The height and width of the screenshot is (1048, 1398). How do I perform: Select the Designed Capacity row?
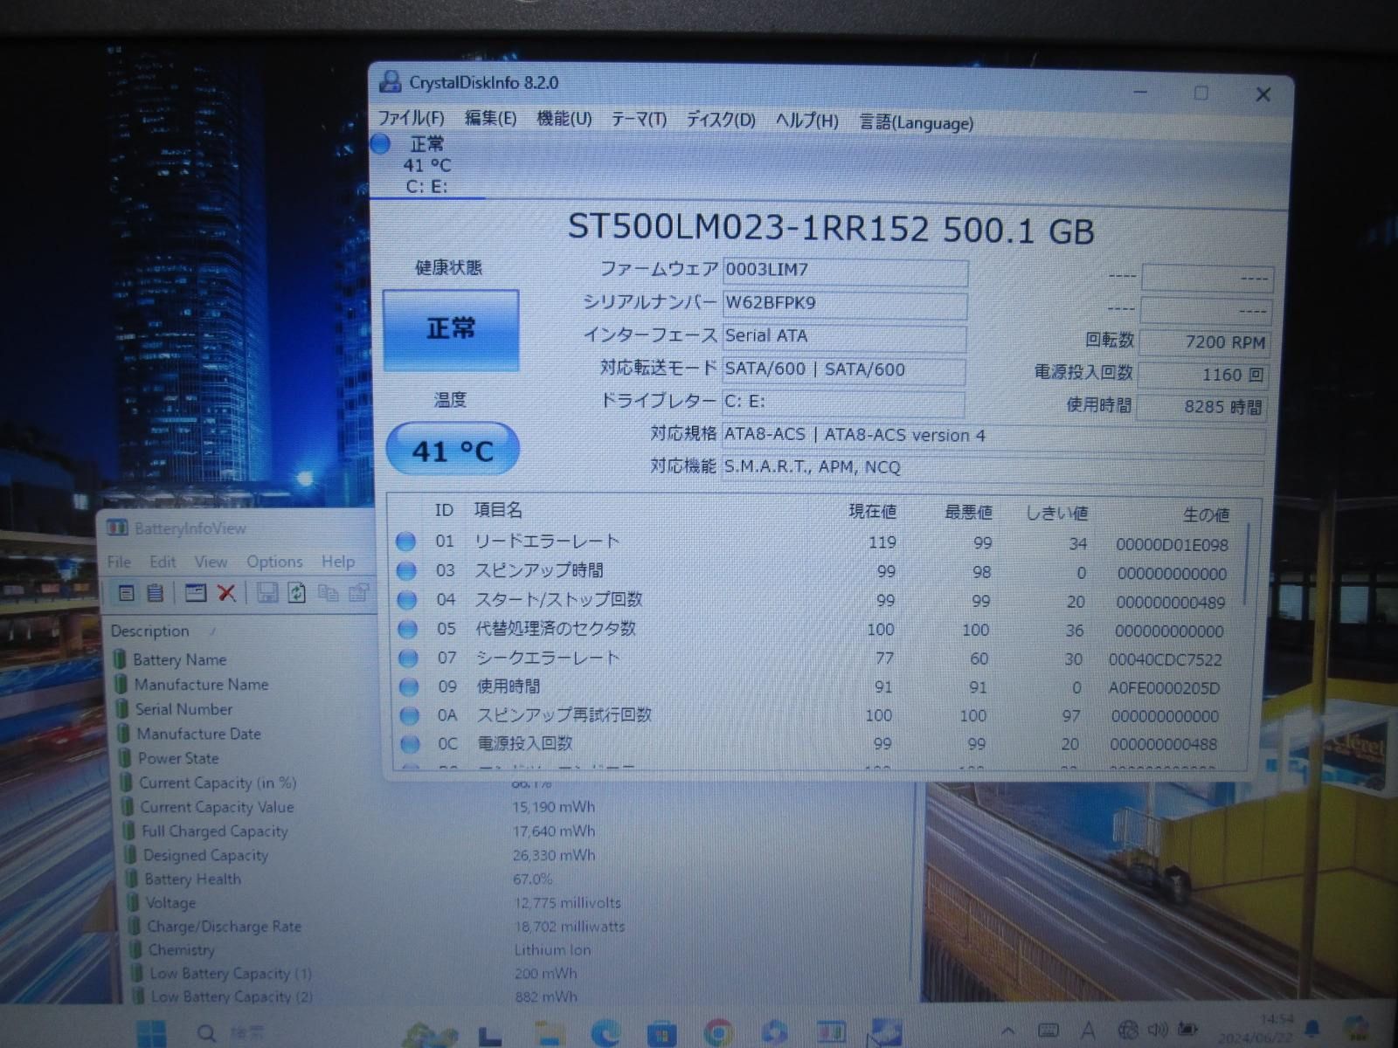[205, 855]
